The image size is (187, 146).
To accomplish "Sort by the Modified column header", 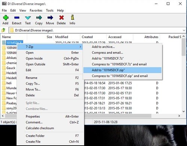I will coord(67,37).
